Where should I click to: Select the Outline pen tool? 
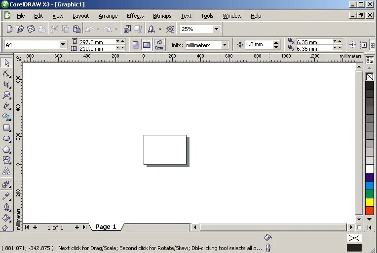pyautogui.click(x=6, y=207)
